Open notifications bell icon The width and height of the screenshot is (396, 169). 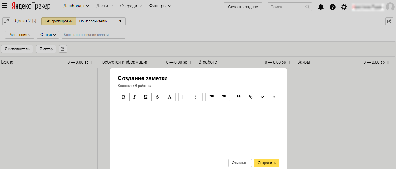point(321,7)
